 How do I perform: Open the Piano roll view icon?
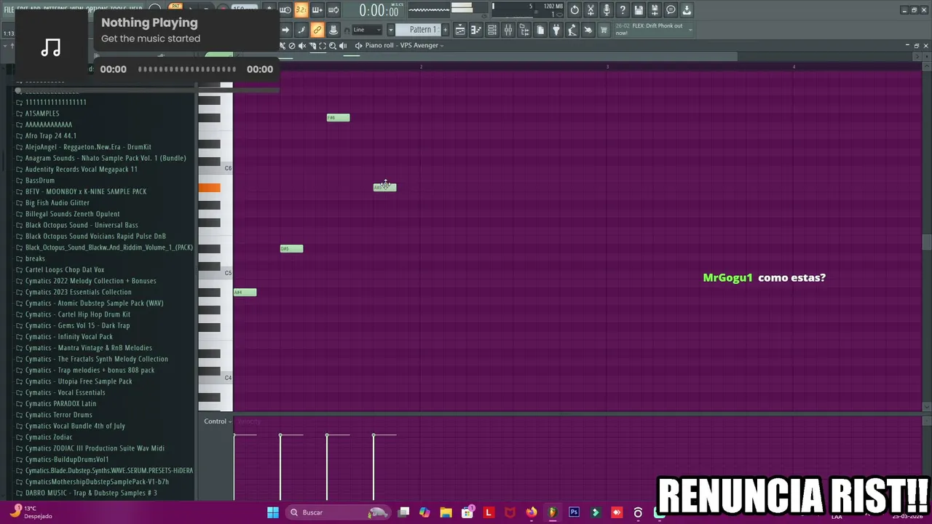pos(475,30)
